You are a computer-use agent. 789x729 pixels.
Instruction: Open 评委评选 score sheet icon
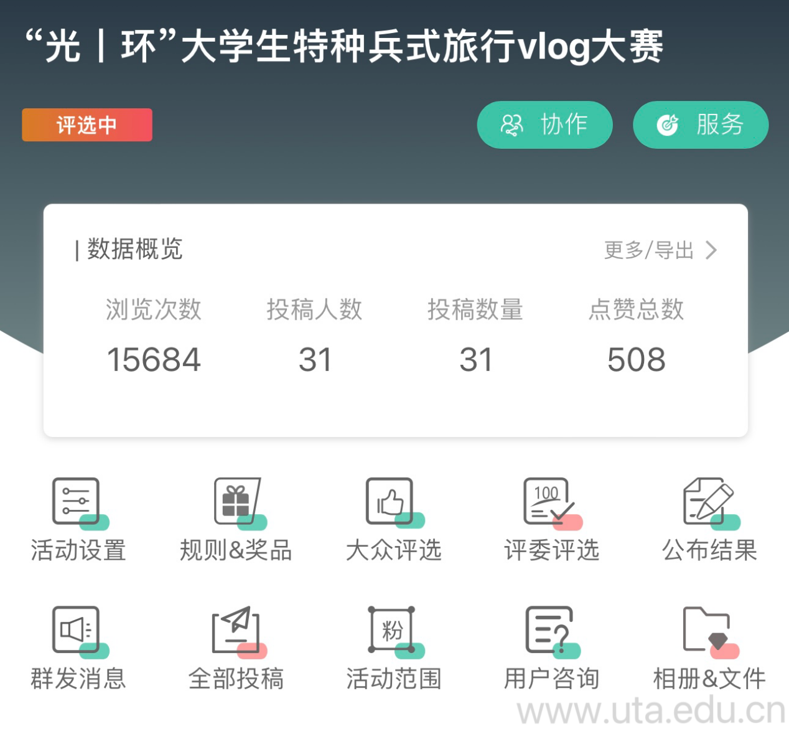point(550,502)
